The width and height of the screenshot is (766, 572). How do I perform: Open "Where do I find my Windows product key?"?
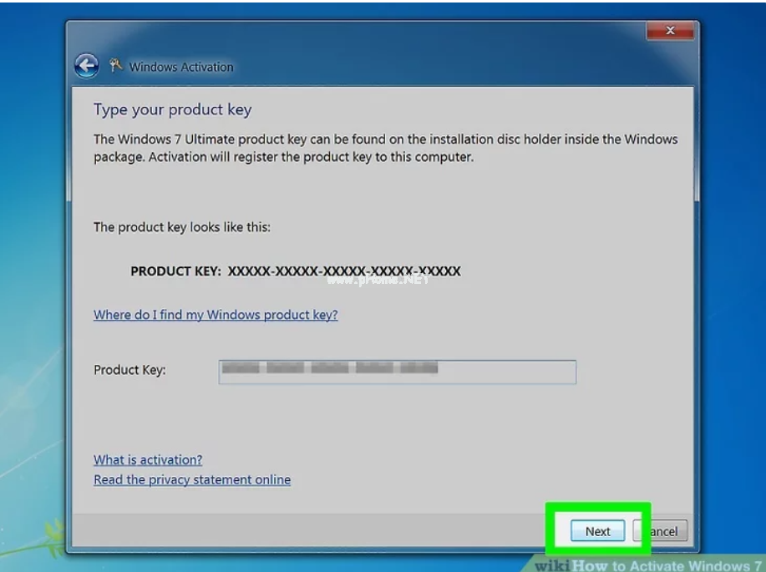click(216, 315)
